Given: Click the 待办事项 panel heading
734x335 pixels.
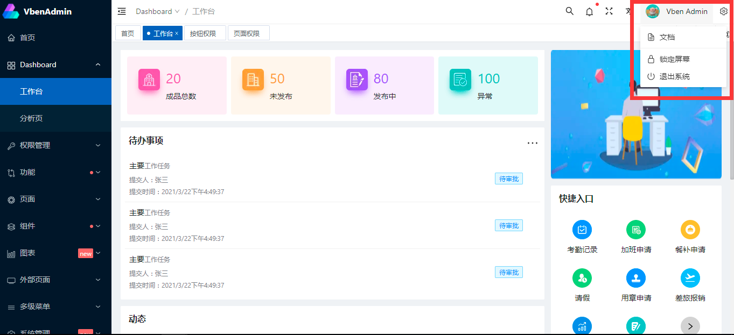Looking at the screenshot, I should (146, 141).
